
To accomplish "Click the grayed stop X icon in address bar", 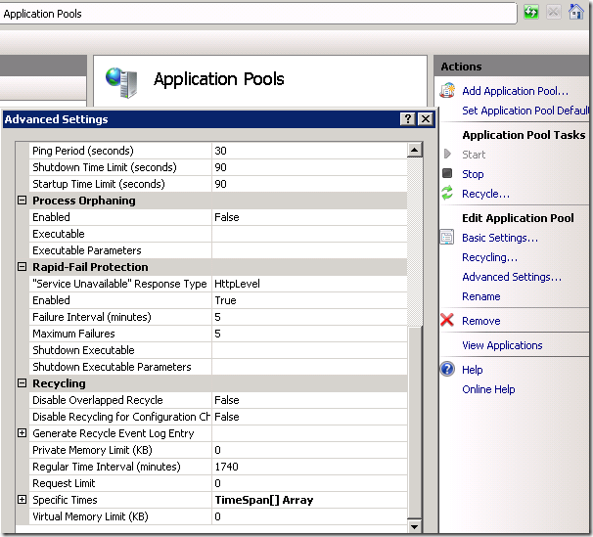I will tap(553, 13).
